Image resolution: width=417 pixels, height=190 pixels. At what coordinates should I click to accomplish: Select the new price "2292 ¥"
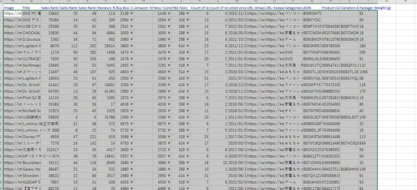tap(162, 65)
